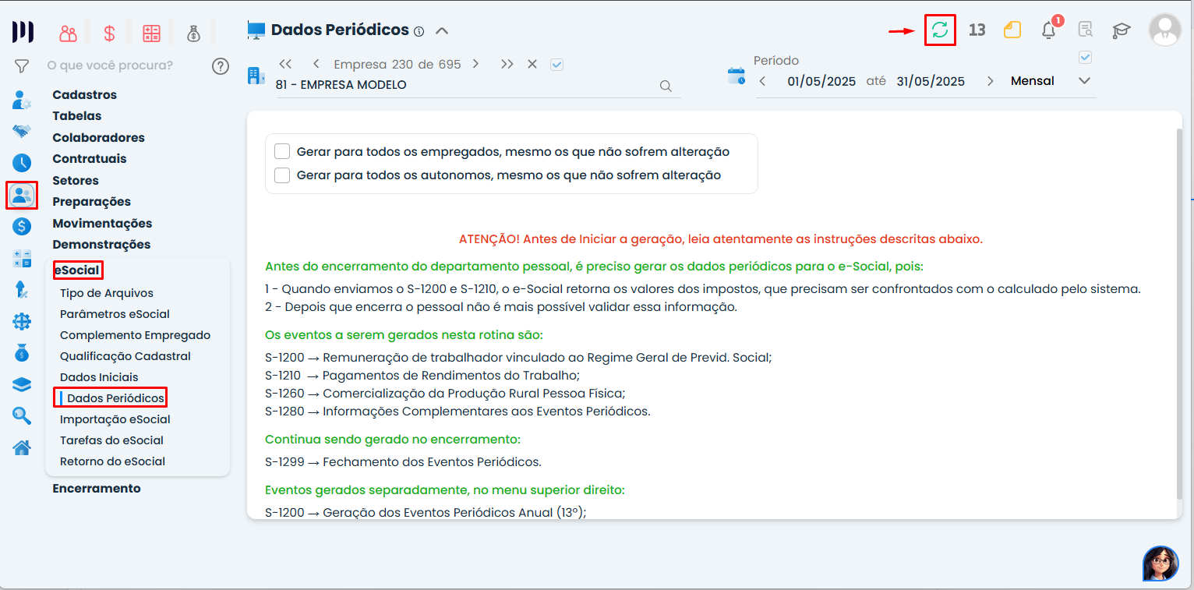Screen dimensions: 1194x590
Task: Toggle the checkbox next to company navigation
Action: pyautogui.click(x=556, y=65)
